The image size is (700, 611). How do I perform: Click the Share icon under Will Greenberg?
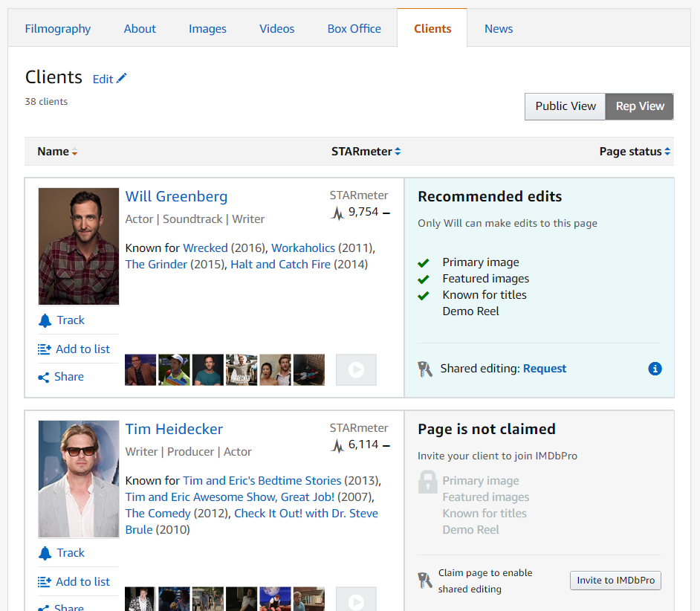click(x=44, y=378)
